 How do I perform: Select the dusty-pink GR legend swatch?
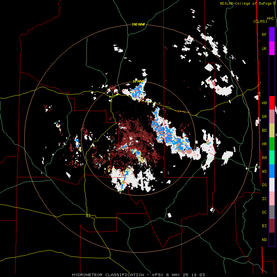click(272, 117)
